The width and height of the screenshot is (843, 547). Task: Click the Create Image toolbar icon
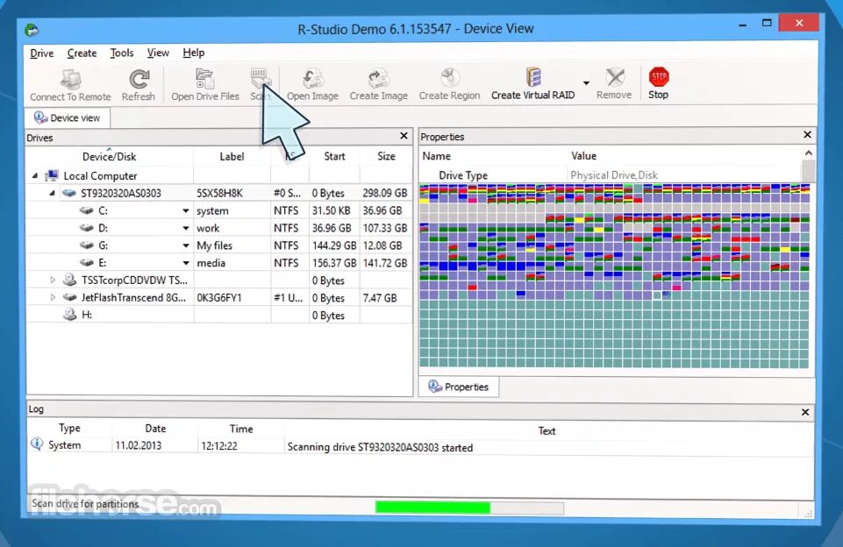click(x=378, y=78)
